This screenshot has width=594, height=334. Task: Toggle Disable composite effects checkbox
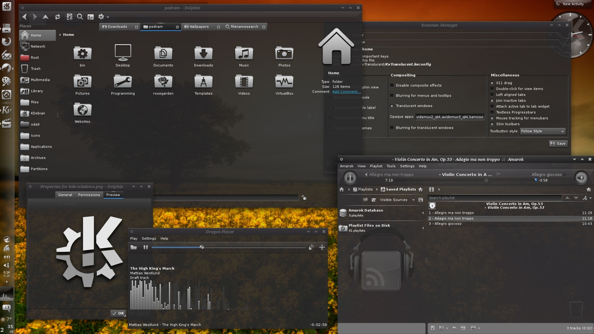point(392,85)
